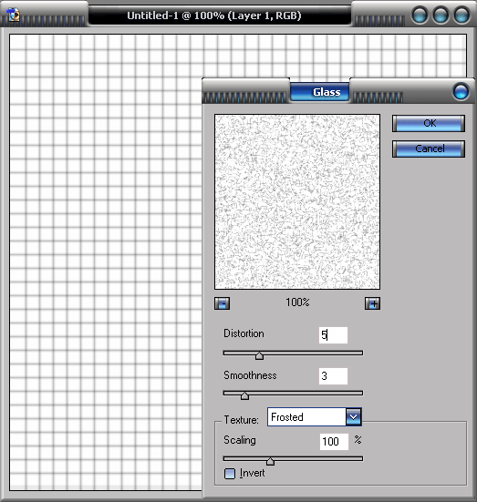Click the Smoothness value field
This screenshot has height=502, width=477.
pos(333,376)
